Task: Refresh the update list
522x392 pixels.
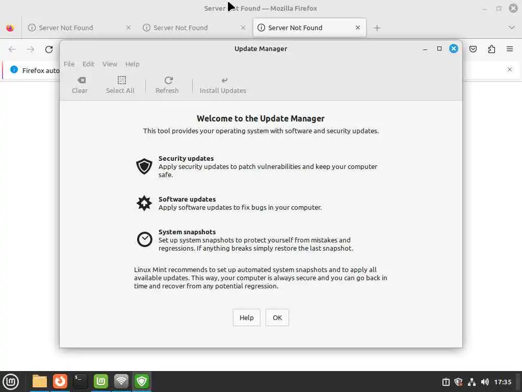Action: [x=167, y=85]
